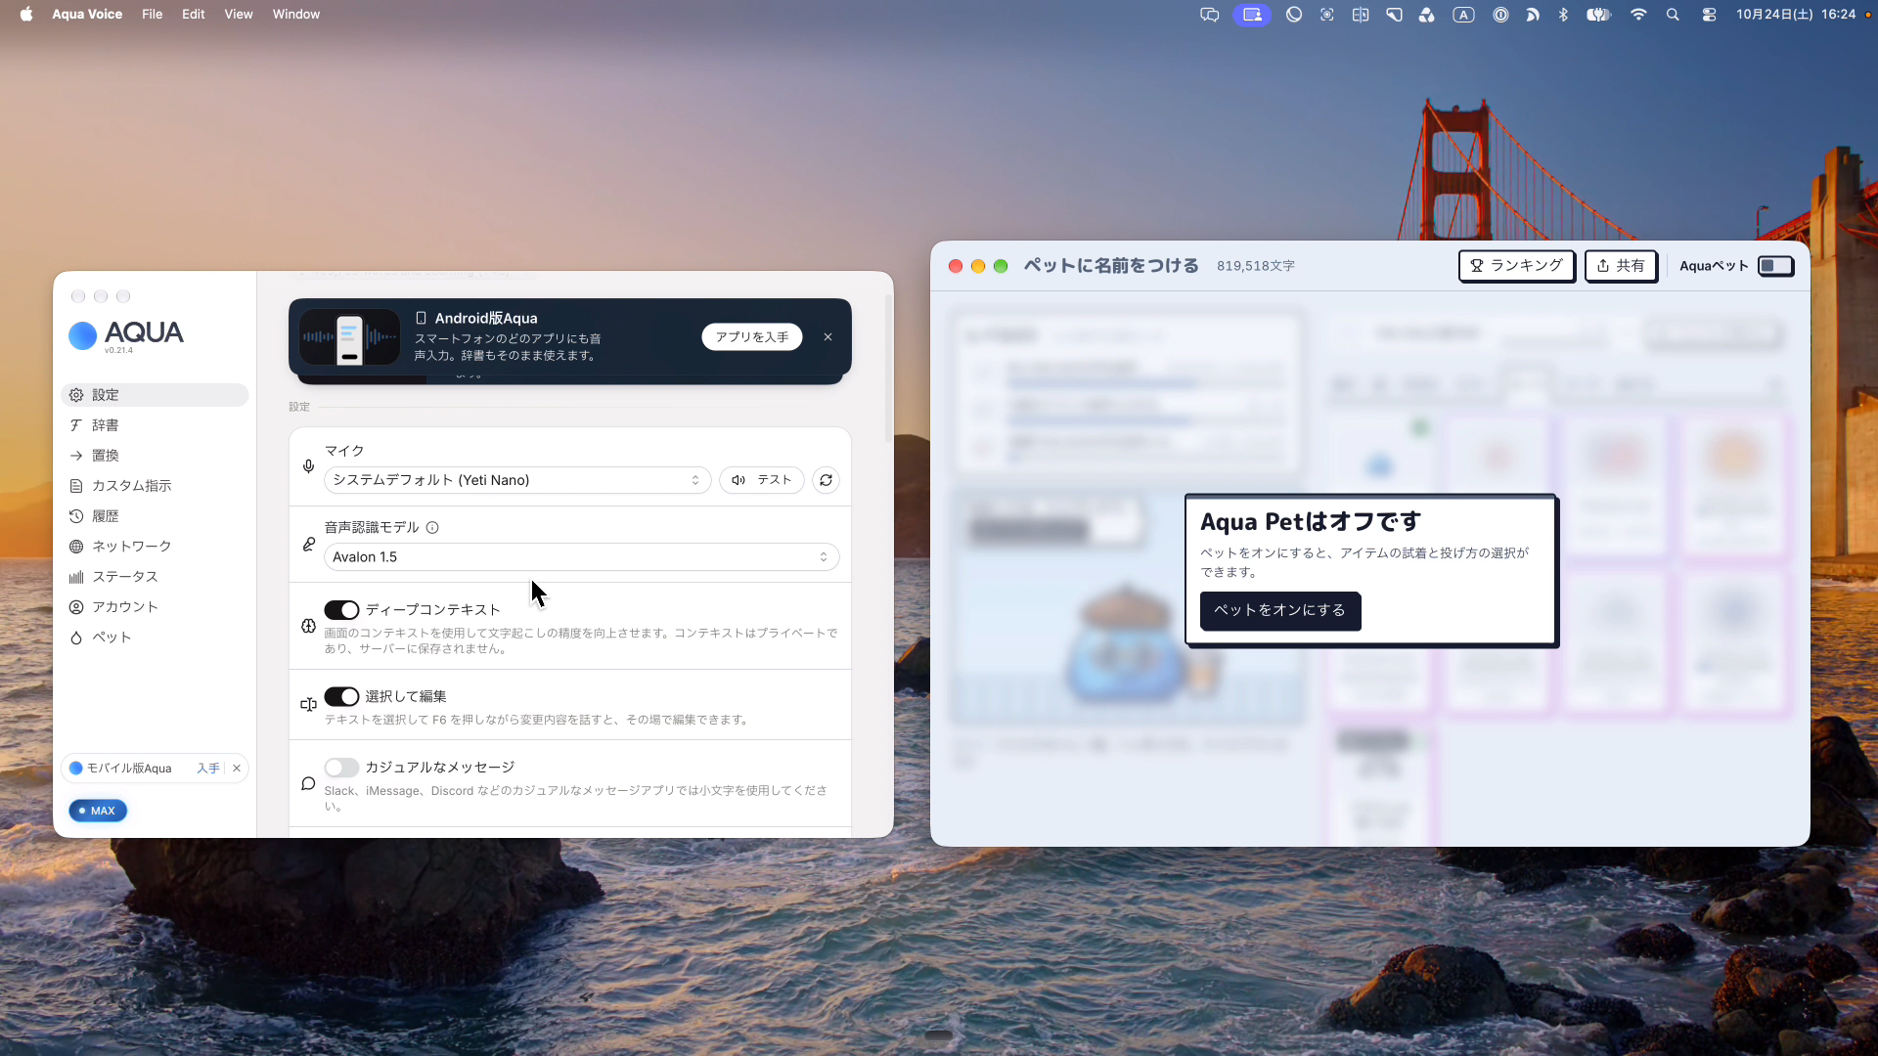Image resolution: width=1878 pixels, height=1056 pixels.
Task: Click the menu bar date and time
Action: coord(1796,15)
